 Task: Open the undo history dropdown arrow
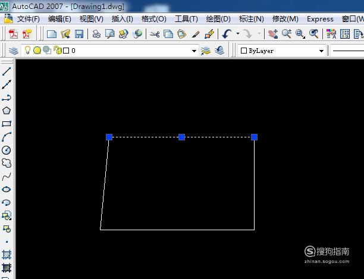coord(238,34)
